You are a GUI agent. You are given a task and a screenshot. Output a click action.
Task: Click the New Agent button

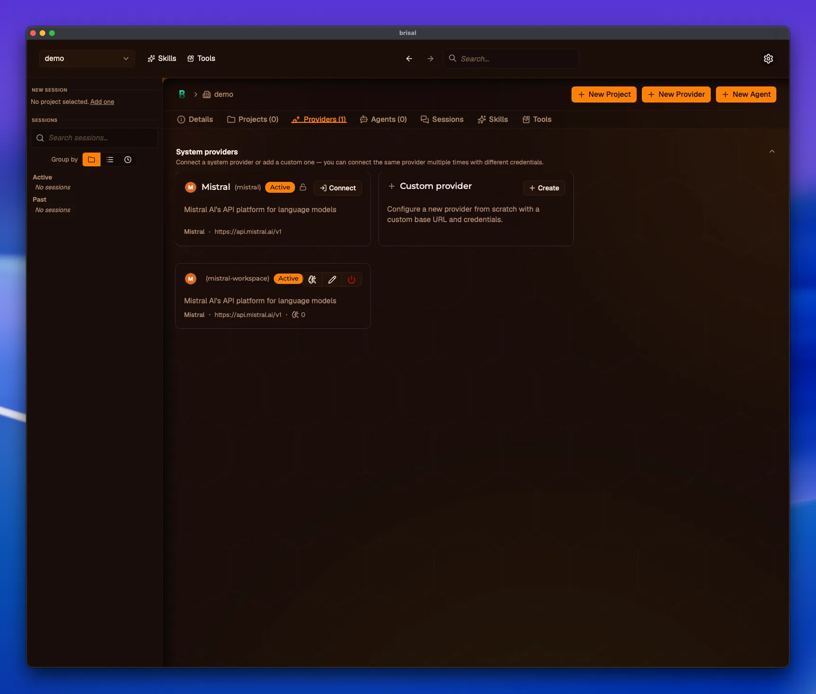[746, 94]
